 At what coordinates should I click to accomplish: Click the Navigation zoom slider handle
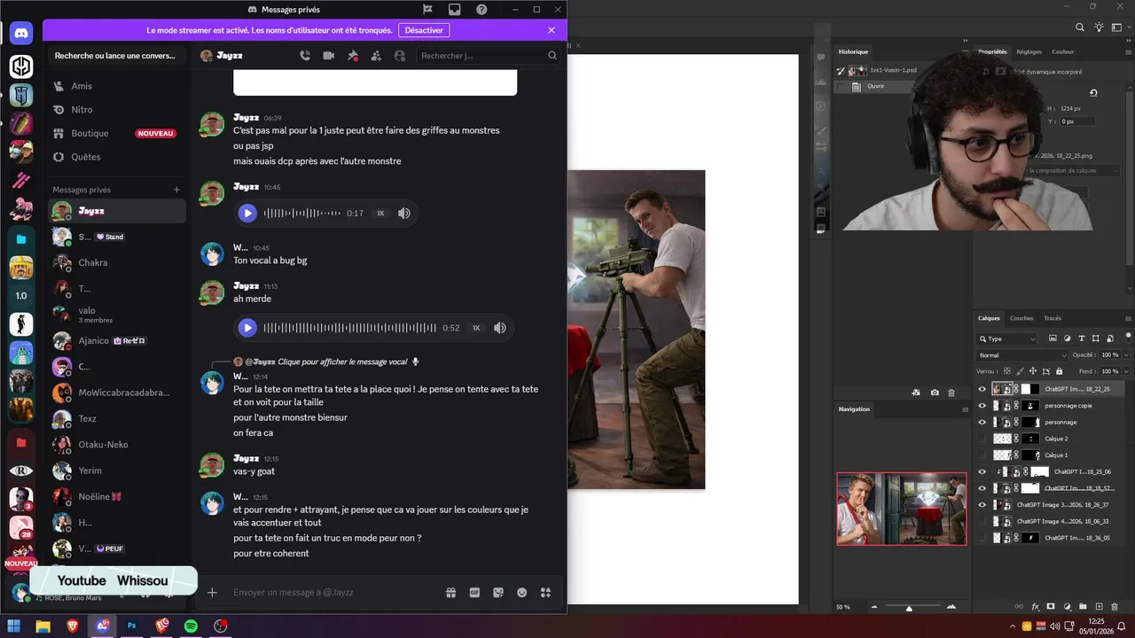pyautogui.click(x=909, y=608)
